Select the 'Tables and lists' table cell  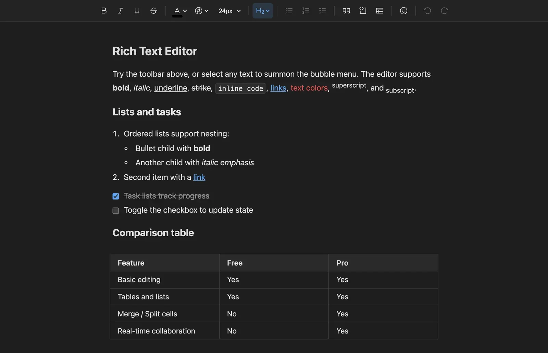165,297
